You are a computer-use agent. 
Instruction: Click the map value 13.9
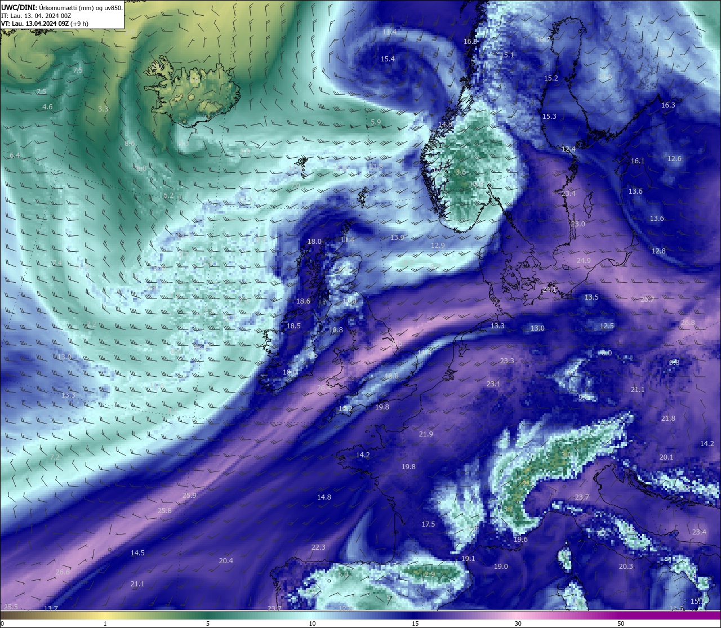tap(398, 238)
